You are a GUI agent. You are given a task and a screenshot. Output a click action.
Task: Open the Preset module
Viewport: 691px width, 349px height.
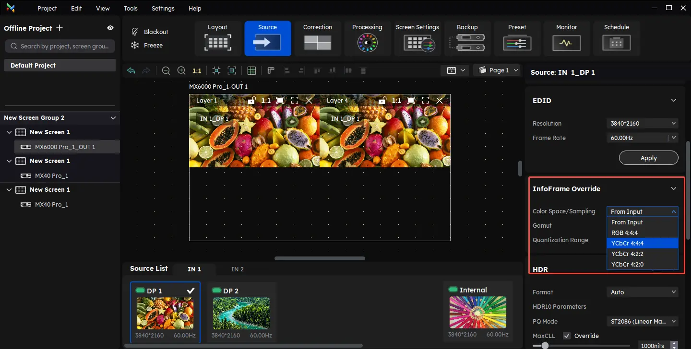(517, 38)
